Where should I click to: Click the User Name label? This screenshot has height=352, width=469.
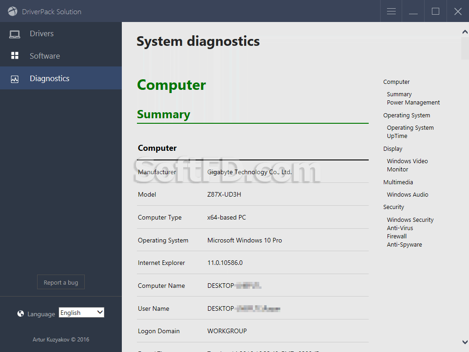153,308
